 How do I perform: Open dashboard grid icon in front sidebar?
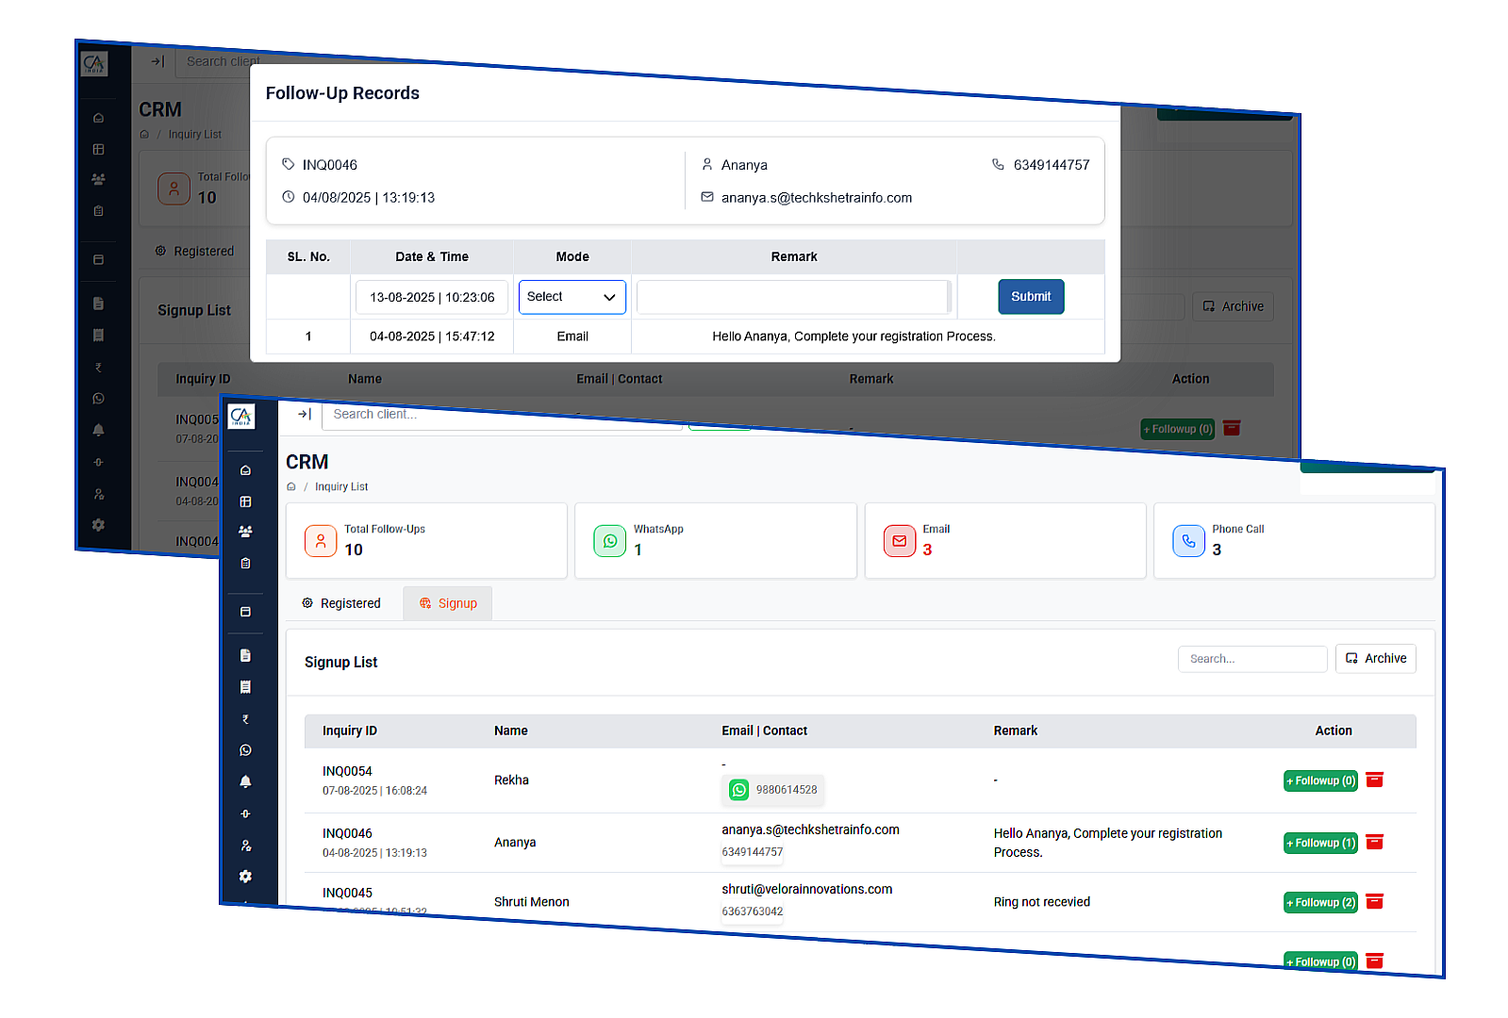click(245, 501)
